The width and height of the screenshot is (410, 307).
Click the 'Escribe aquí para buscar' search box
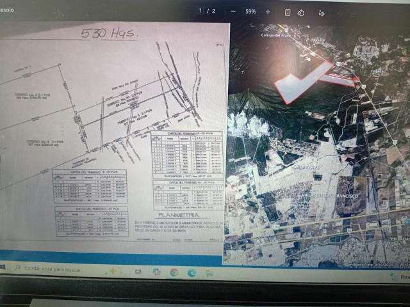coord(50,269)
